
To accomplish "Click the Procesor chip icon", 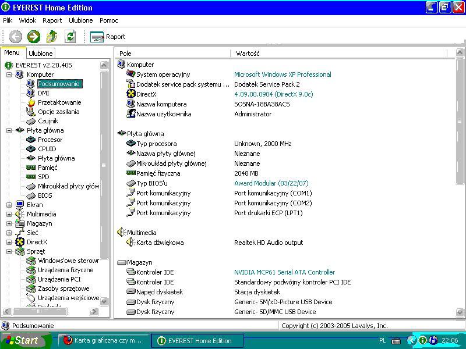I will (x=31, y=140).
